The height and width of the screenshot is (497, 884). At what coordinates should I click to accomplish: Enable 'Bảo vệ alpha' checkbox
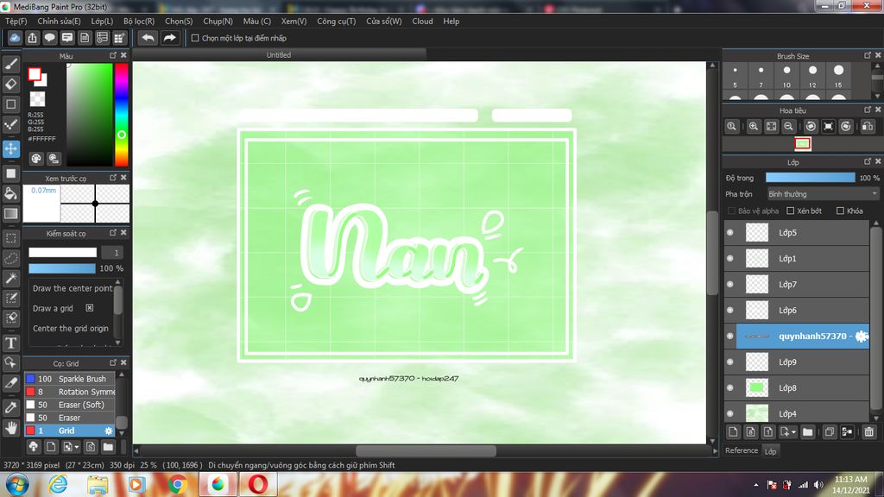tap(731, 211)
